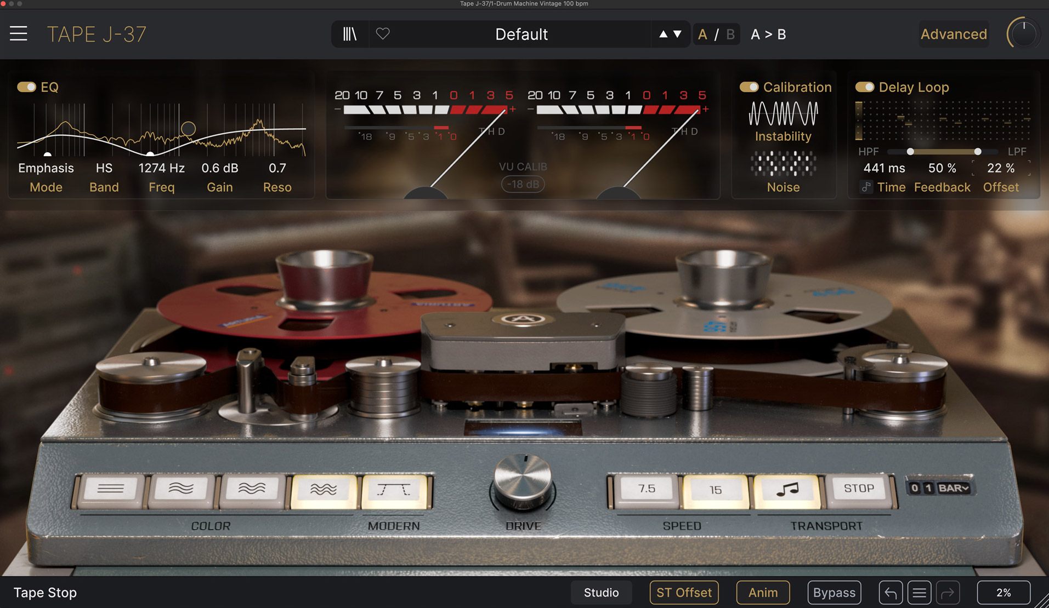Click the HPF/LPF filter slider handle
This screenshot has height=608, width=1049.
pyautogui.click(x=910, y=152)
